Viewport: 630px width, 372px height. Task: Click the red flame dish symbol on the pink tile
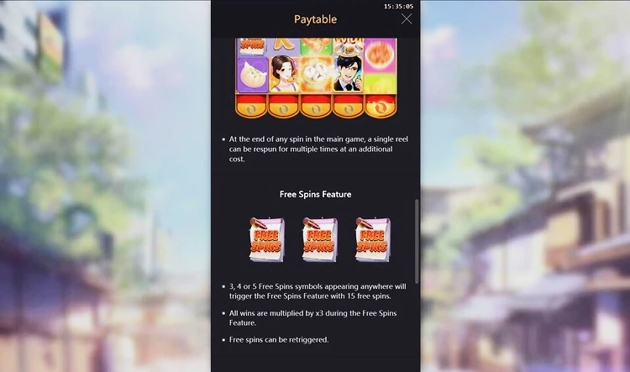[x=380, y=55]
